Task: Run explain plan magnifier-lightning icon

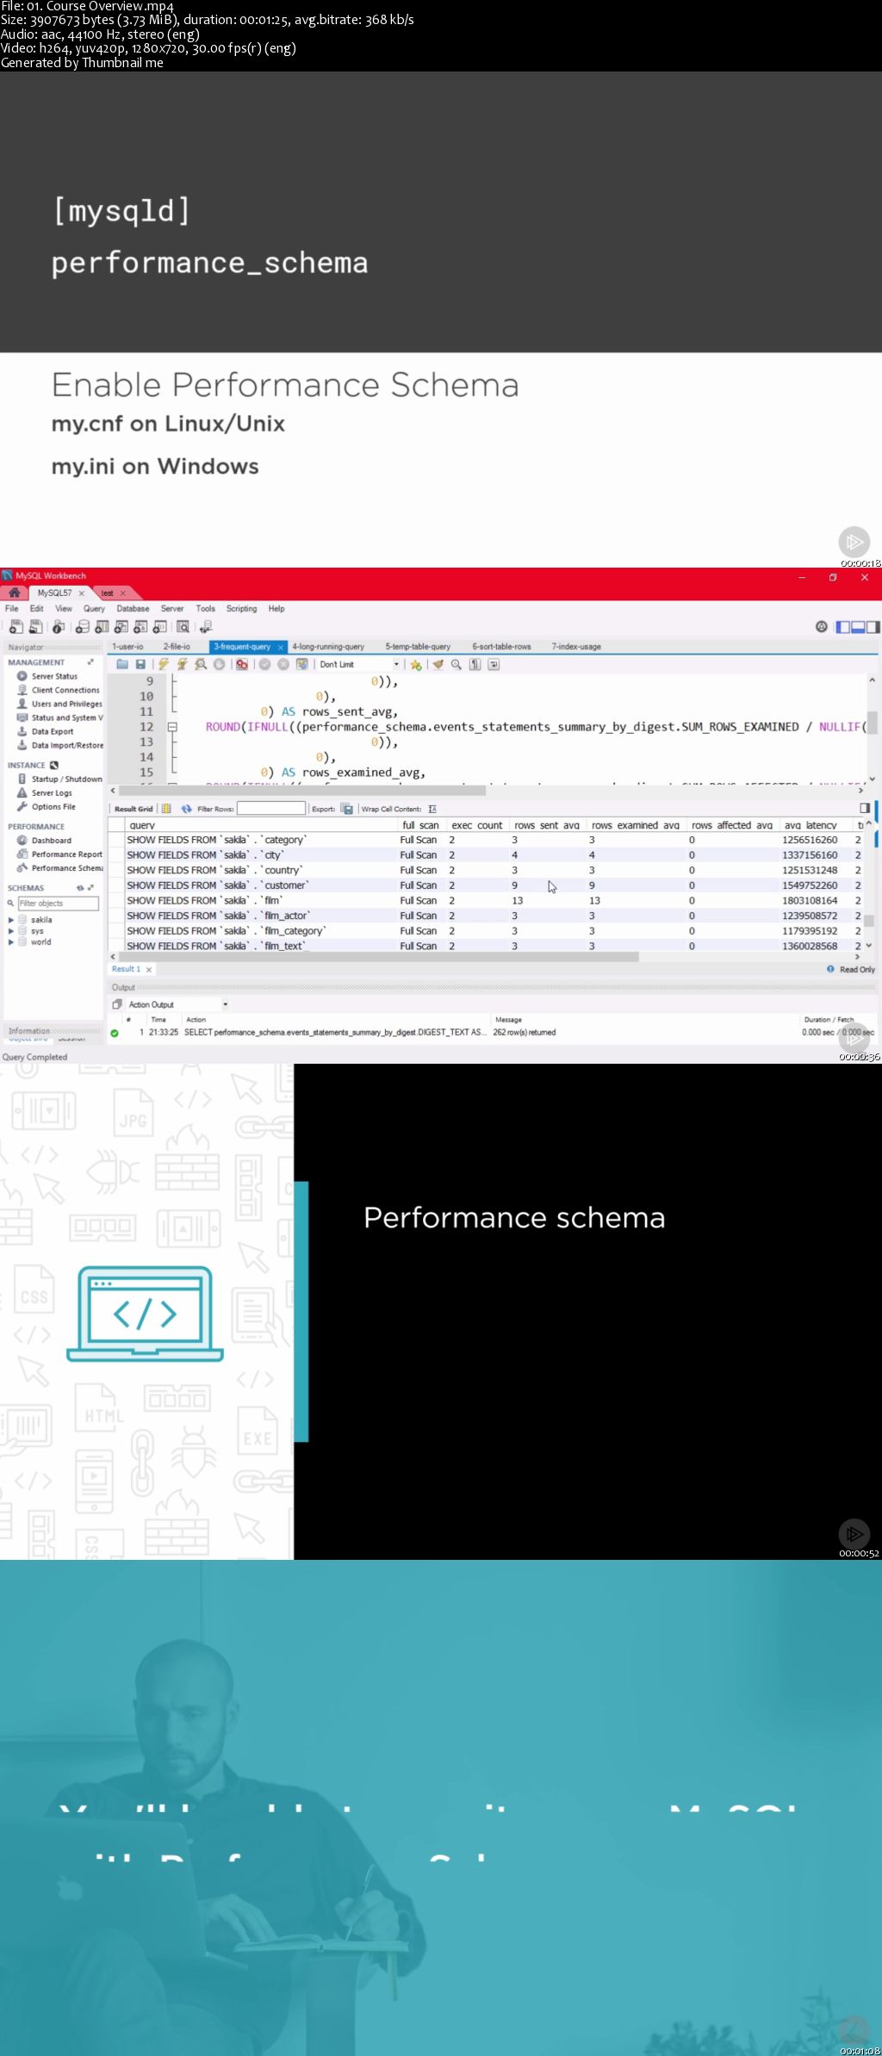Action: [201, 664]
